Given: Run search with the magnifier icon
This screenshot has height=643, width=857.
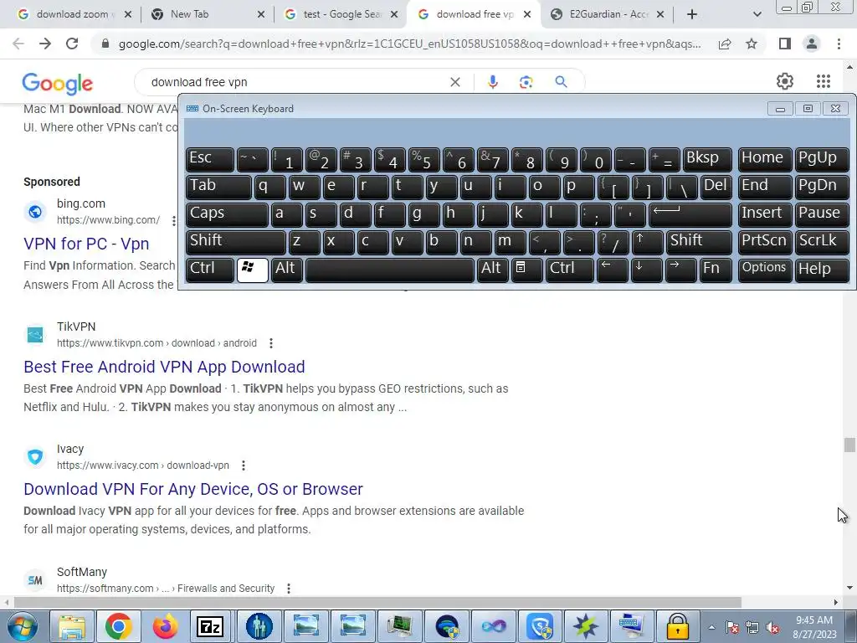Looking at the screenshot, I should [561, 82].
